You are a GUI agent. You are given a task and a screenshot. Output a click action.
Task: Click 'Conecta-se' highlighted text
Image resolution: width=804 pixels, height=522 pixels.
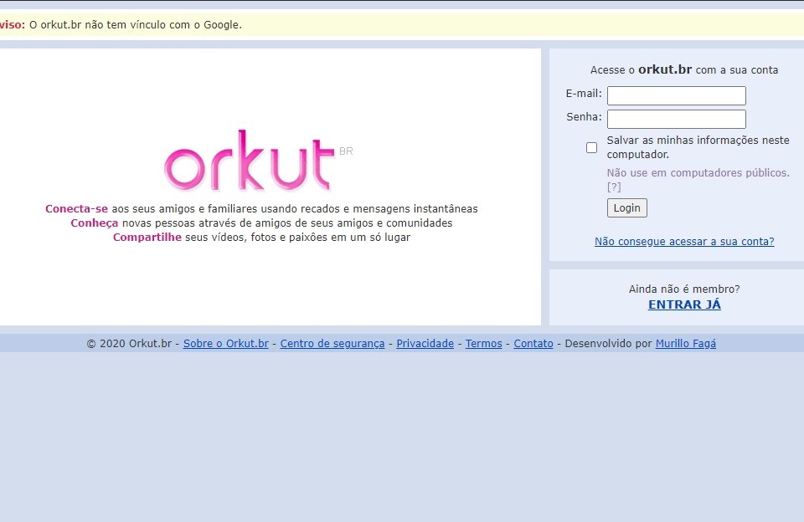pos(76,208)
